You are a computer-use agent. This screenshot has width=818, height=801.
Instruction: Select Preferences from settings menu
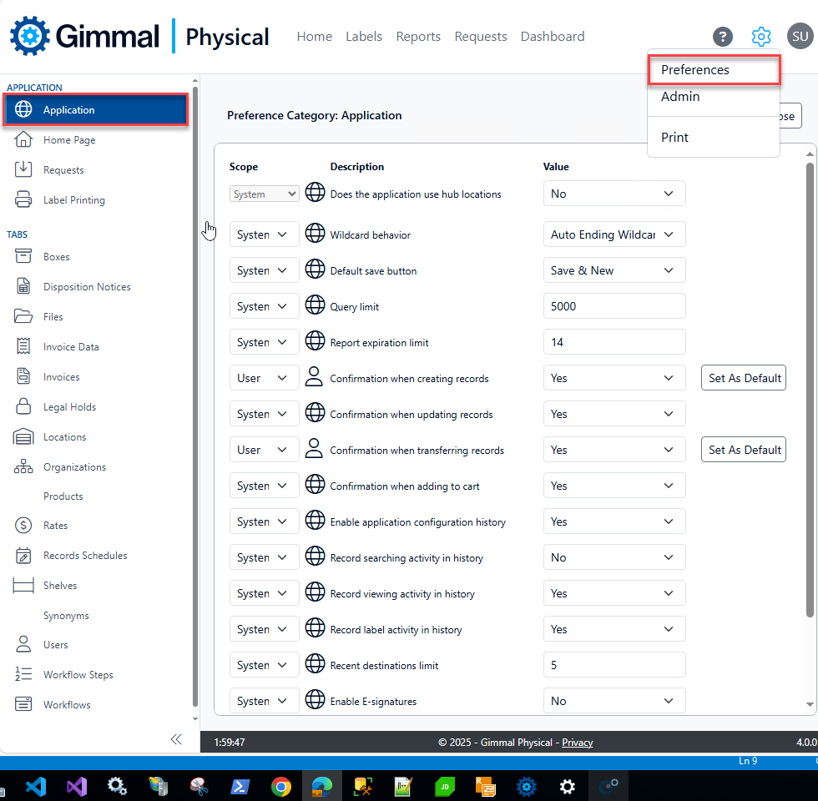[695, 70]
